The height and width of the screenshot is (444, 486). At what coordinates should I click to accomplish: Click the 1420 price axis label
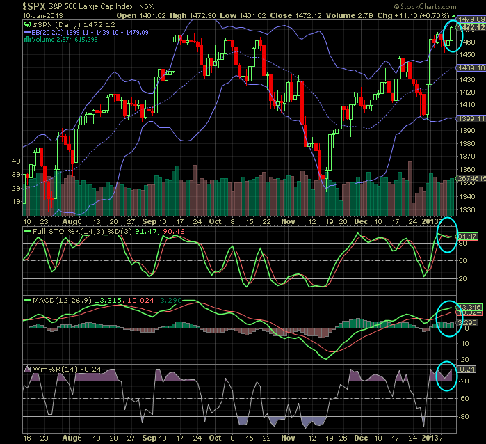[x=467, y=92]
